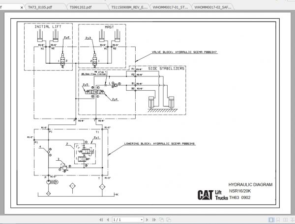
Task: Close the current document tab
Action: pos(22,7)
